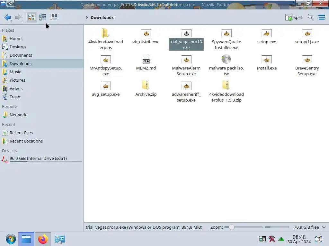329x246 pixels.
Task: Open the search magnifier tool
Action: pyautogui.click(x=310, y=17)
